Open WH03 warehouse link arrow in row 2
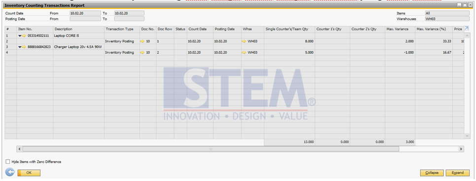Screen dimensions: 476x181 click(x=244, y=41)
